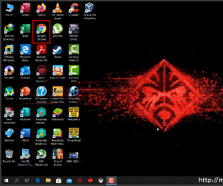The width and height of the screenshot is (223, 186).
Task: Open Mail app from the taskbar
Action: click(69, 180)
